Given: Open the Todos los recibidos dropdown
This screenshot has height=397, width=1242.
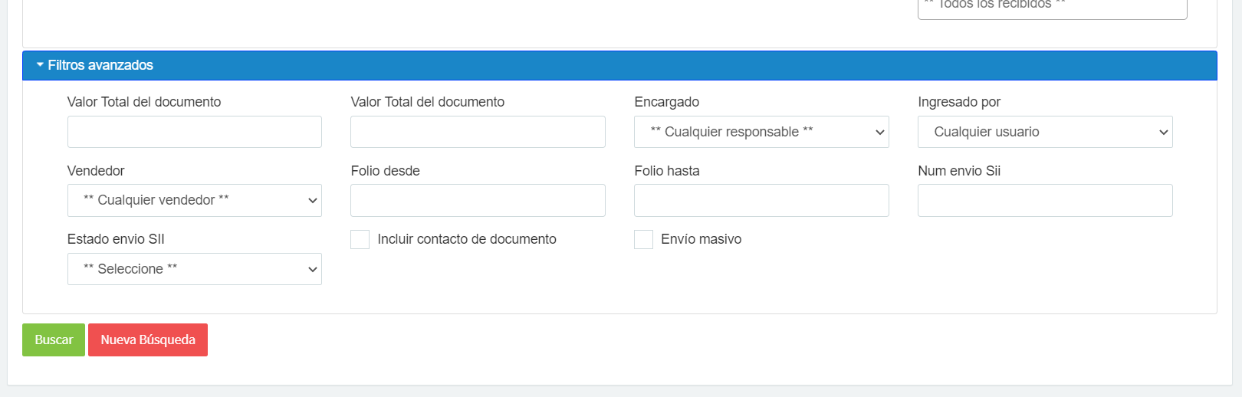Looking at the screenshot, I should pyautogui.click(x=1051, y=8).
